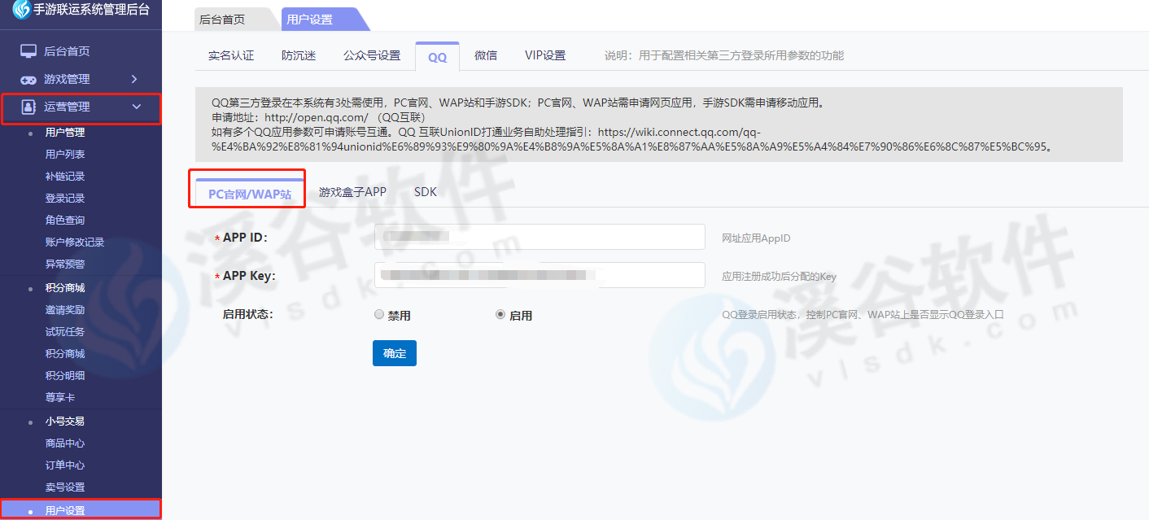Click the user icon beside 运营管理
The width and height of the screenshot is (1149, 520).
tap(28, 107)
